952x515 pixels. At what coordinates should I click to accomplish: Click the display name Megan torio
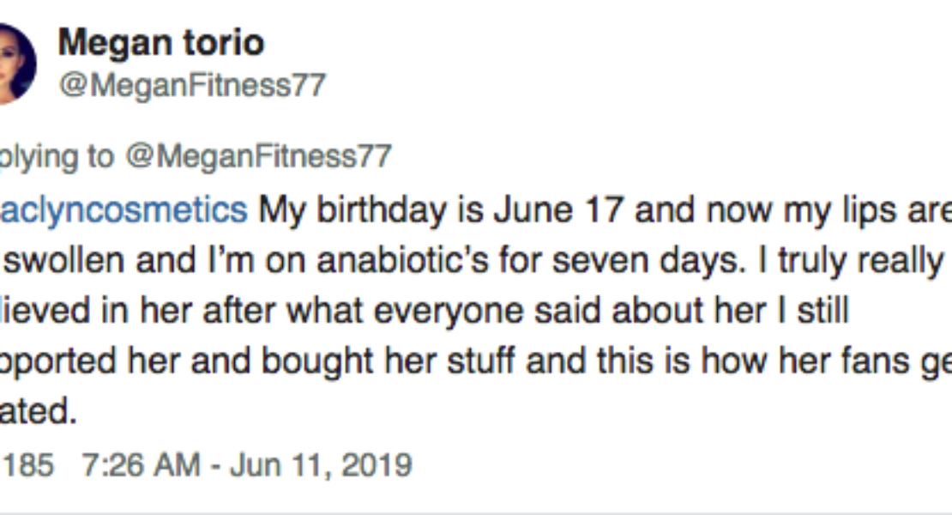[160, 44]
